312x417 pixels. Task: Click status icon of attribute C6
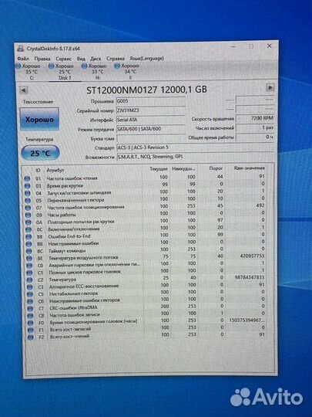point(30,302)
